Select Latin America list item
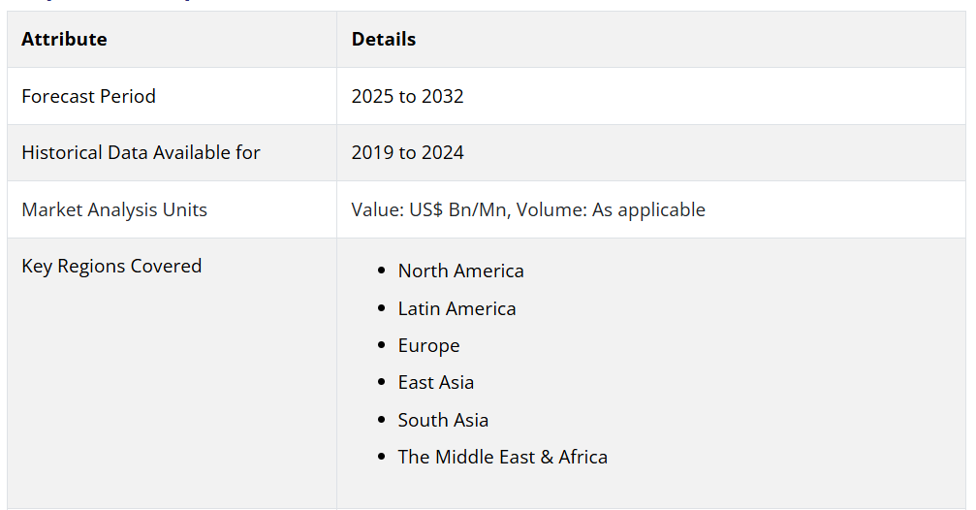 pos(457,308)
